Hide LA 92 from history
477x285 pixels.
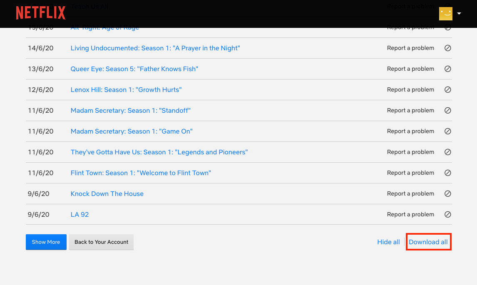point(447,214)
